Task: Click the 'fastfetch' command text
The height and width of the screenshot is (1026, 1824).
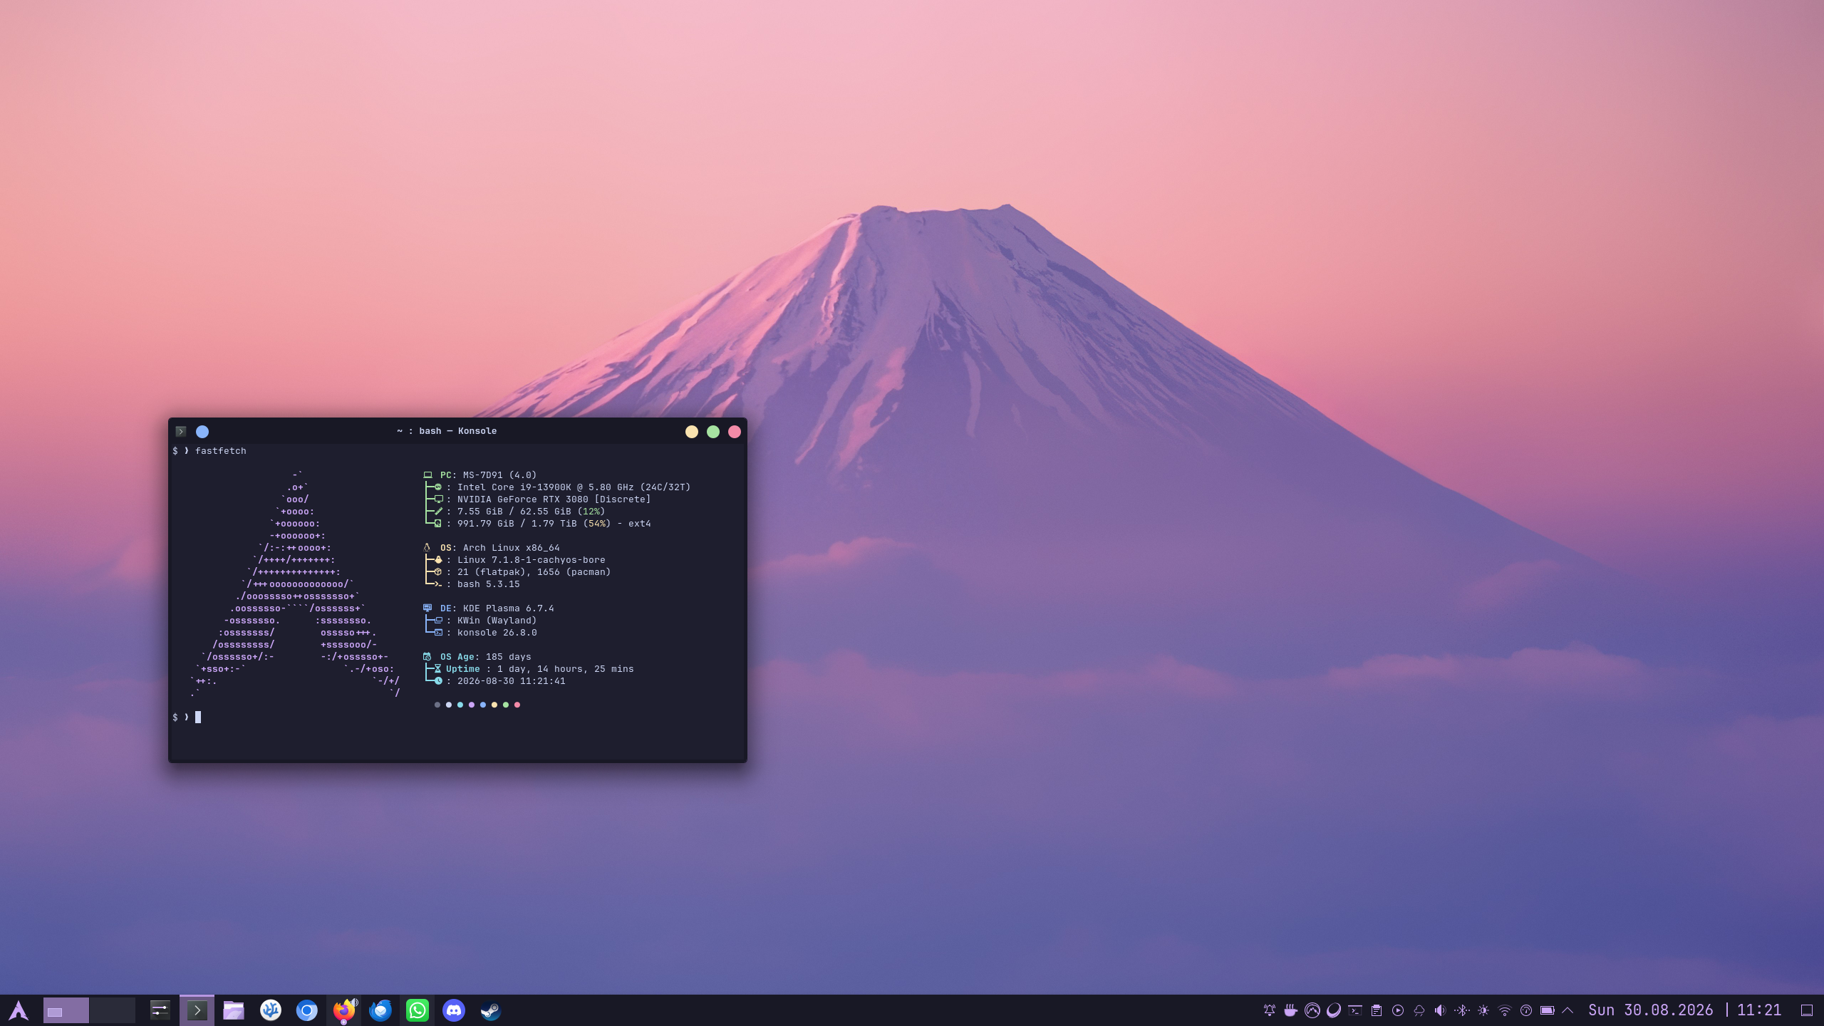Action: pyautogui.click(x=221, y=451)
